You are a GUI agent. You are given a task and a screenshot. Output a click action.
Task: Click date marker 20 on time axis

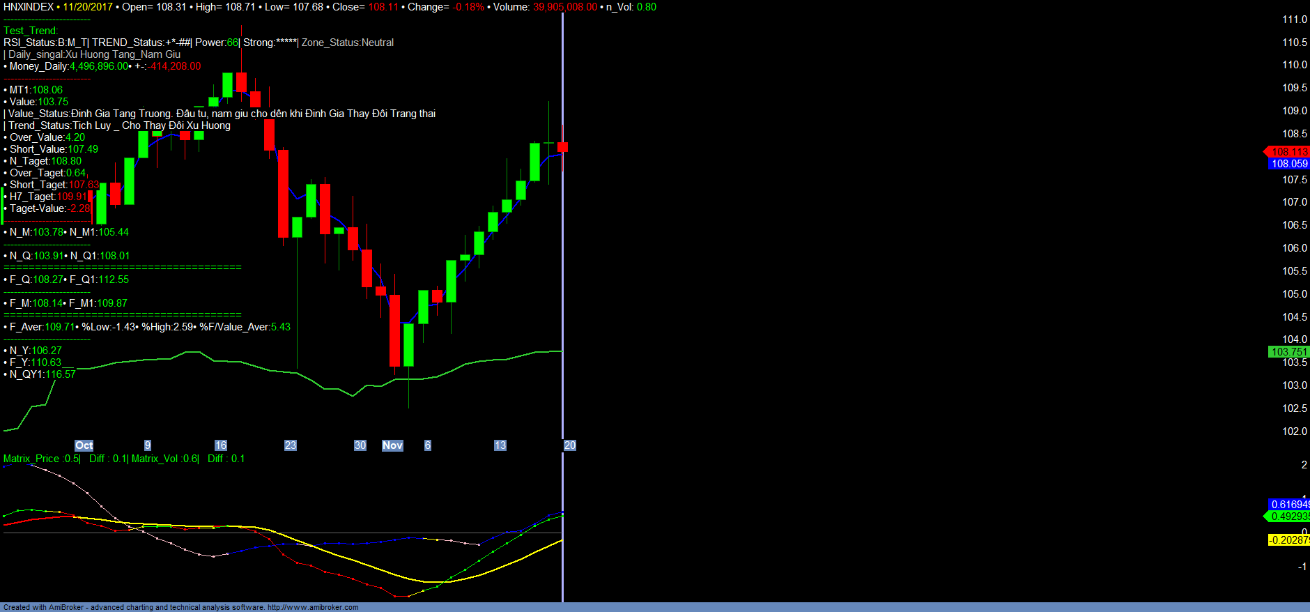570,445
